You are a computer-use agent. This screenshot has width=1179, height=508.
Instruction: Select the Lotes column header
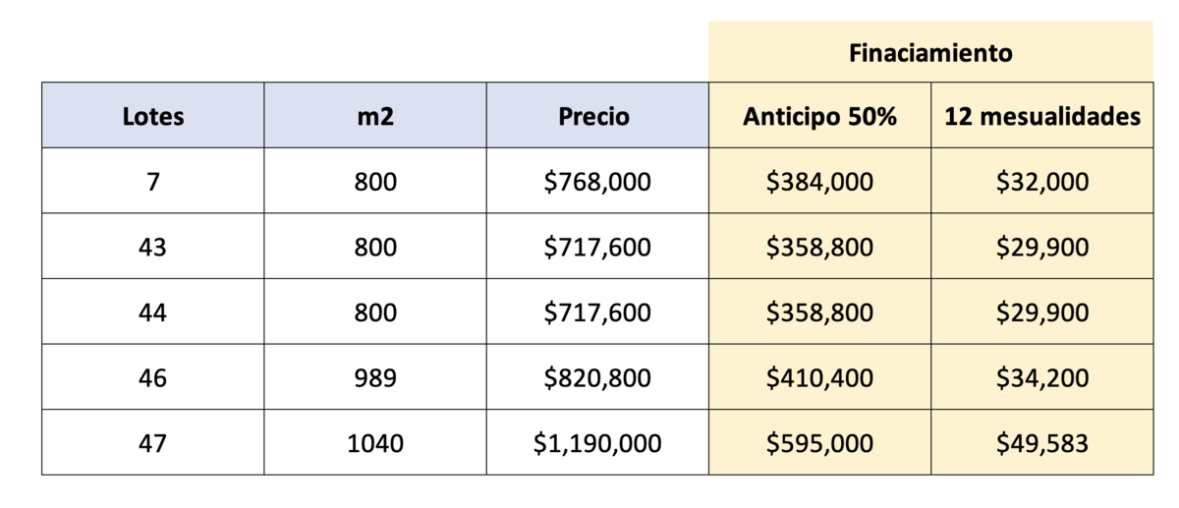153,117
